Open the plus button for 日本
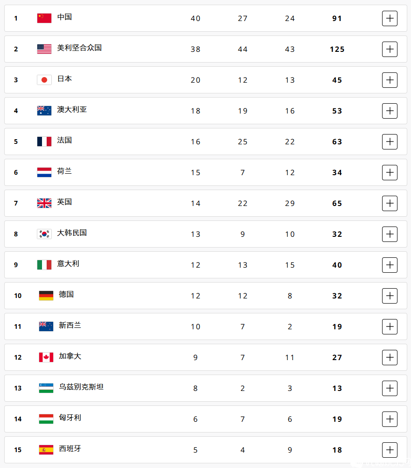 [390, 80]
